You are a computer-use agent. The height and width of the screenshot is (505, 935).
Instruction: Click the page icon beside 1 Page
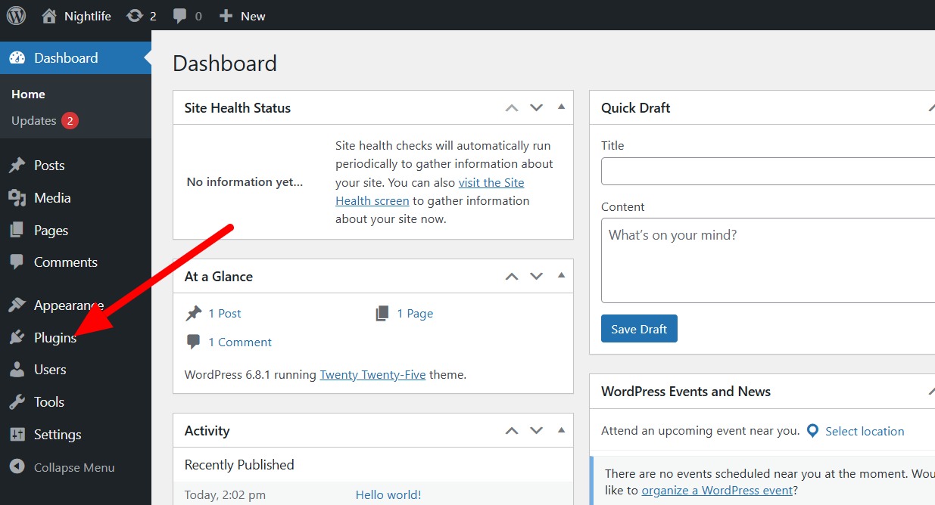(x=382, y=313)
